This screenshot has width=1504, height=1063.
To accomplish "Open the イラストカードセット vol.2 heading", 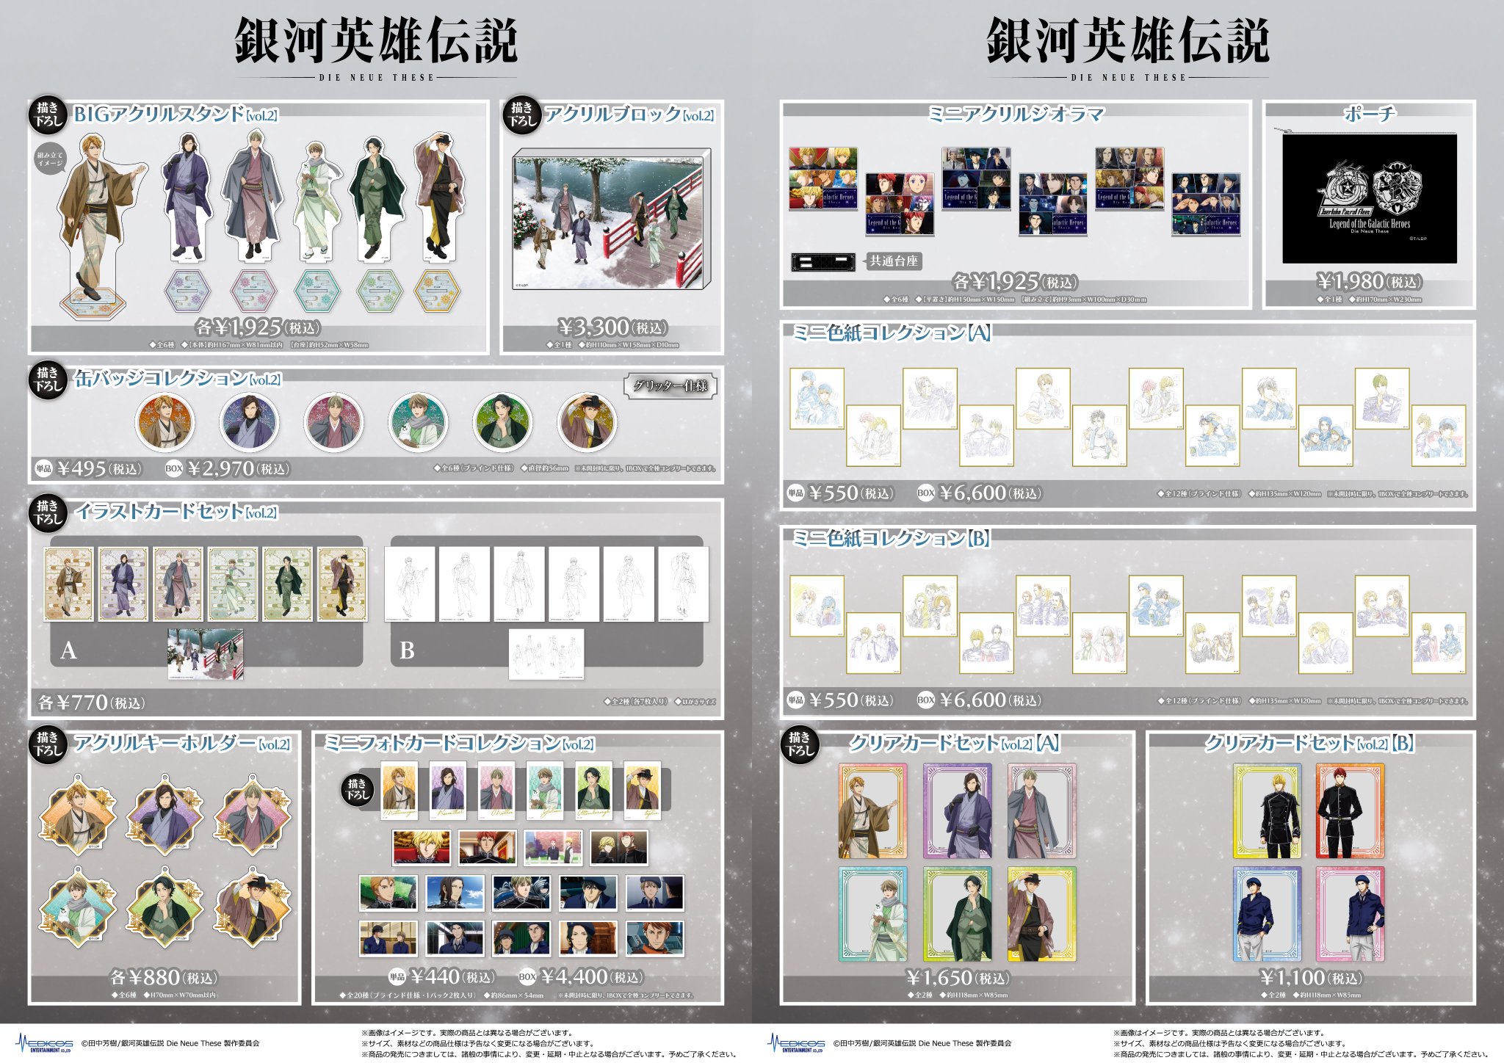I will pos(176,512).
